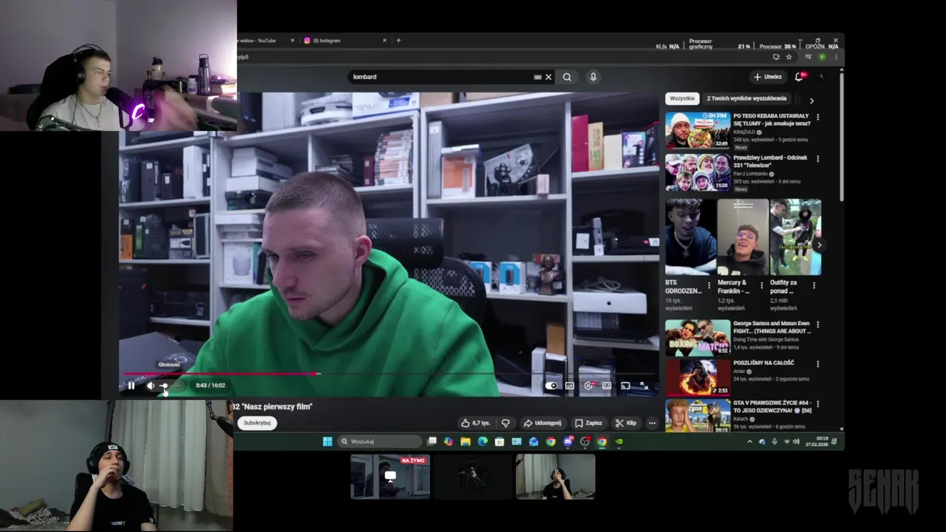Open options for the George Santos video
Image resolution: width=946 pixels, height=532 pixels.
[817, 324]
